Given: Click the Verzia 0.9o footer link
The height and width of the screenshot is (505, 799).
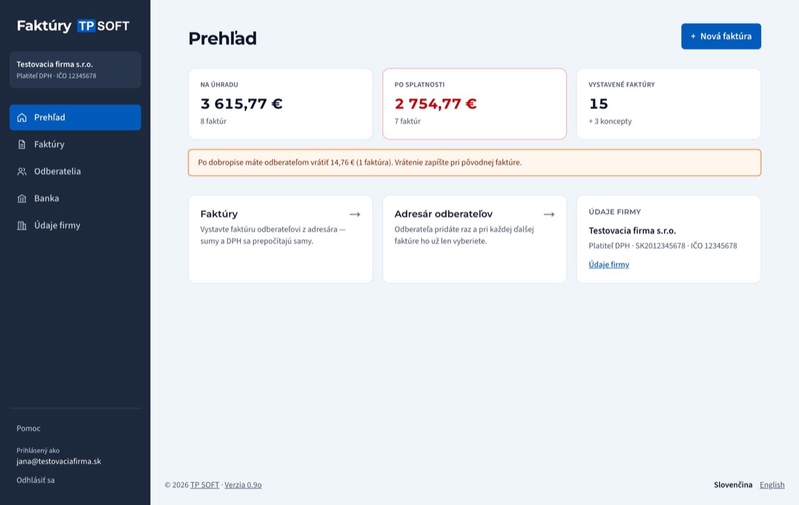Looking at the screenshot, I should [x=243, y=485].
